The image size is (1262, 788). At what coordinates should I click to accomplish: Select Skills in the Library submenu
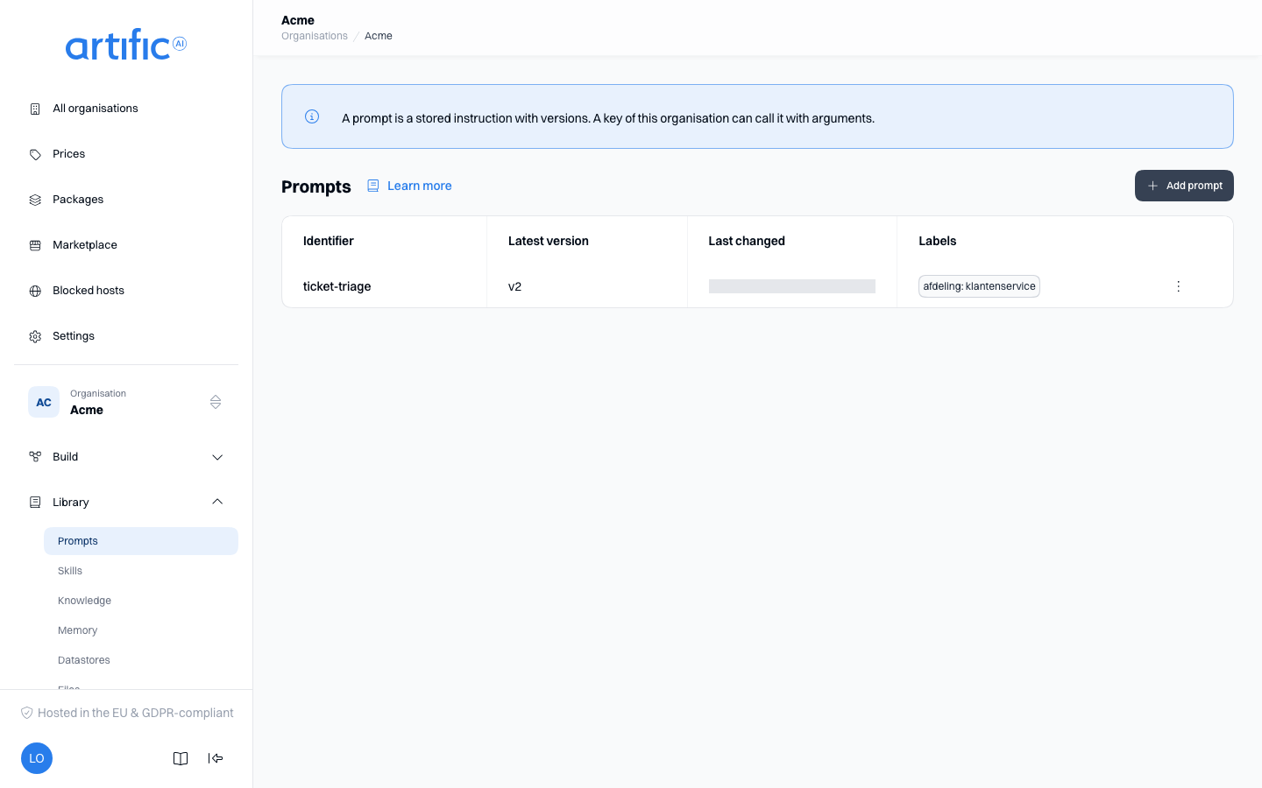tap(141, 571)
